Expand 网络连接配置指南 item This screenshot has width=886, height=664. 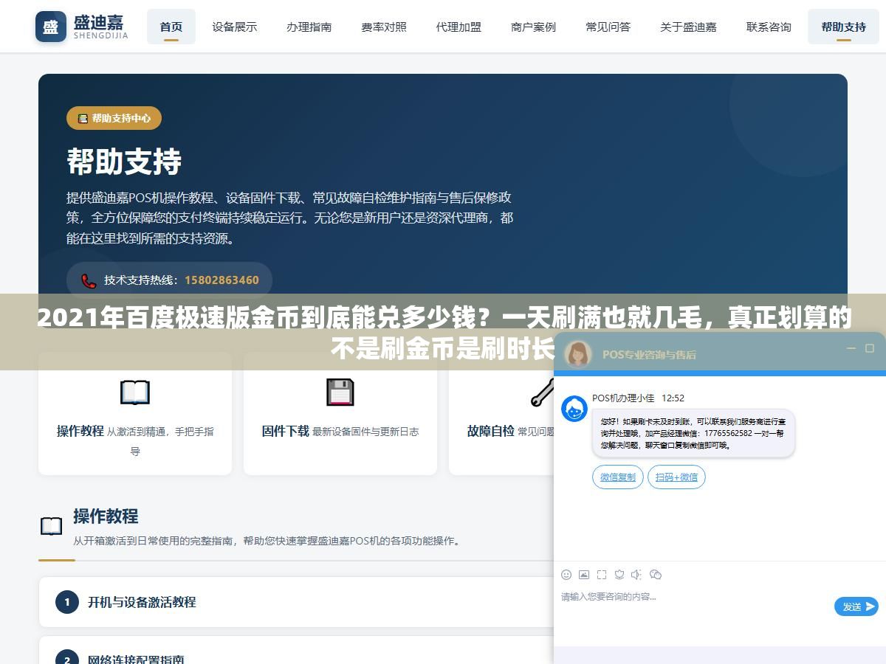point(296,650)
